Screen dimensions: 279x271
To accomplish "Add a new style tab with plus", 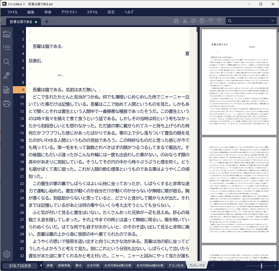I will coord(212,265).
